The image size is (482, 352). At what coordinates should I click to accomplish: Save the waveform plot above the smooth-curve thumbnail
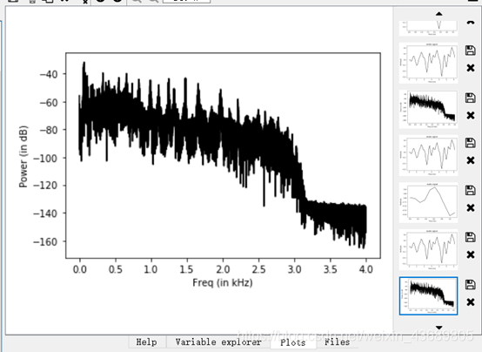point(471,143)
